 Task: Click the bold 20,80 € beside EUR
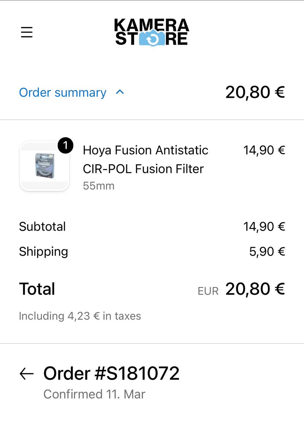(255, 289)
